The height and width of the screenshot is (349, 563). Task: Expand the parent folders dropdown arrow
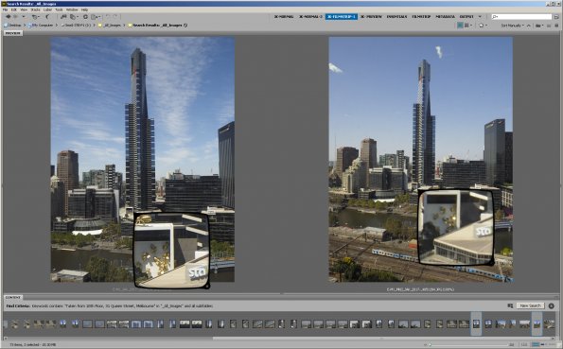[x=24, y=16]
